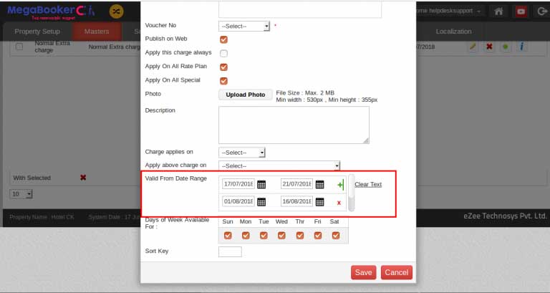Click the text field above Voucher No
The width and height of the screenshot is (550, 293).
(x=300, y=9)
